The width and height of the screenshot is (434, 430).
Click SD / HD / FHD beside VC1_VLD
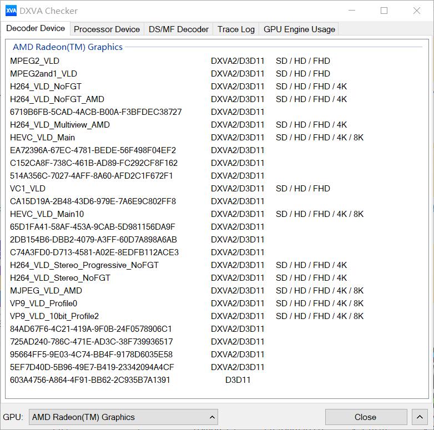(x=303, y=189)
